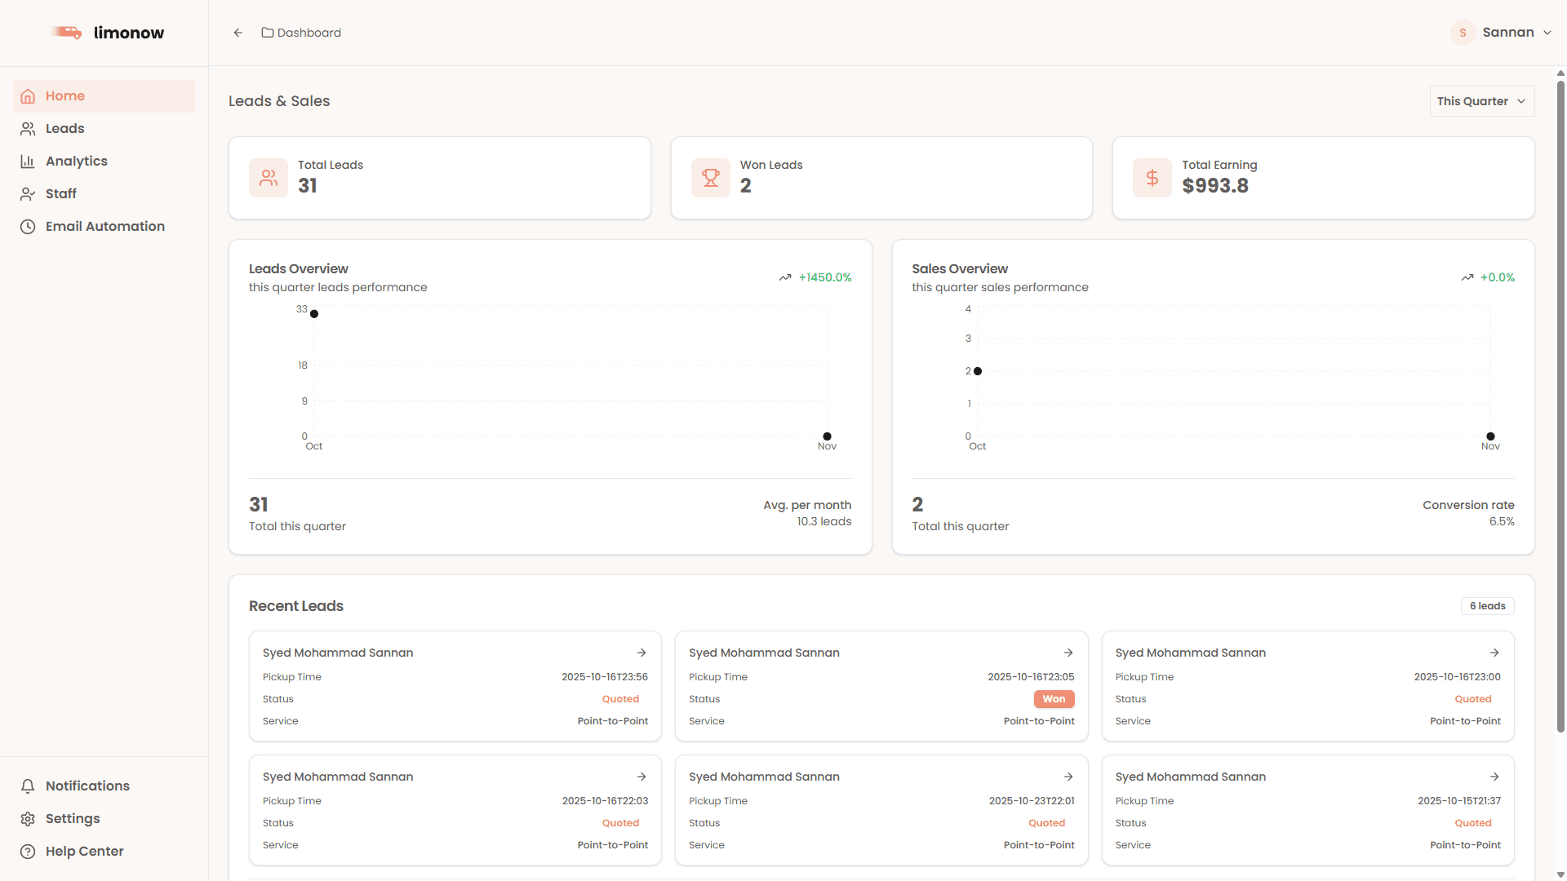The width and height of the screenshot is (1567, 881).
Task: Open the Dashboard breadcrumb link
Action: tap(309, 33)
